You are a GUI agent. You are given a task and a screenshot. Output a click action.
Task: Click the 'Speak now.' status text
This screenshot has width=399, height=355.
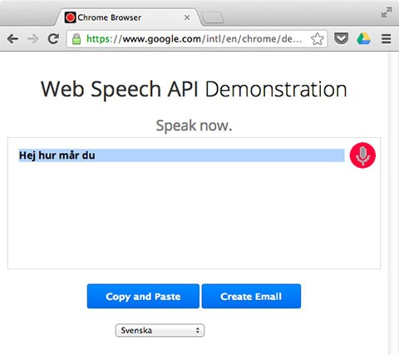(x=194, y=126)
